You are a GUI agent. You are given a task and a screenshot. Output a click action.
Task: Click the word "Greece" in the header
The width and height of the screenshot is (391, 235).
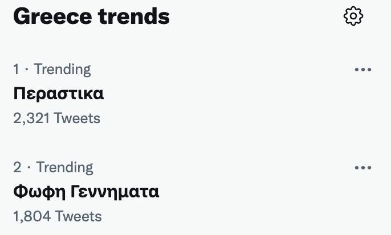click(52, 17)
